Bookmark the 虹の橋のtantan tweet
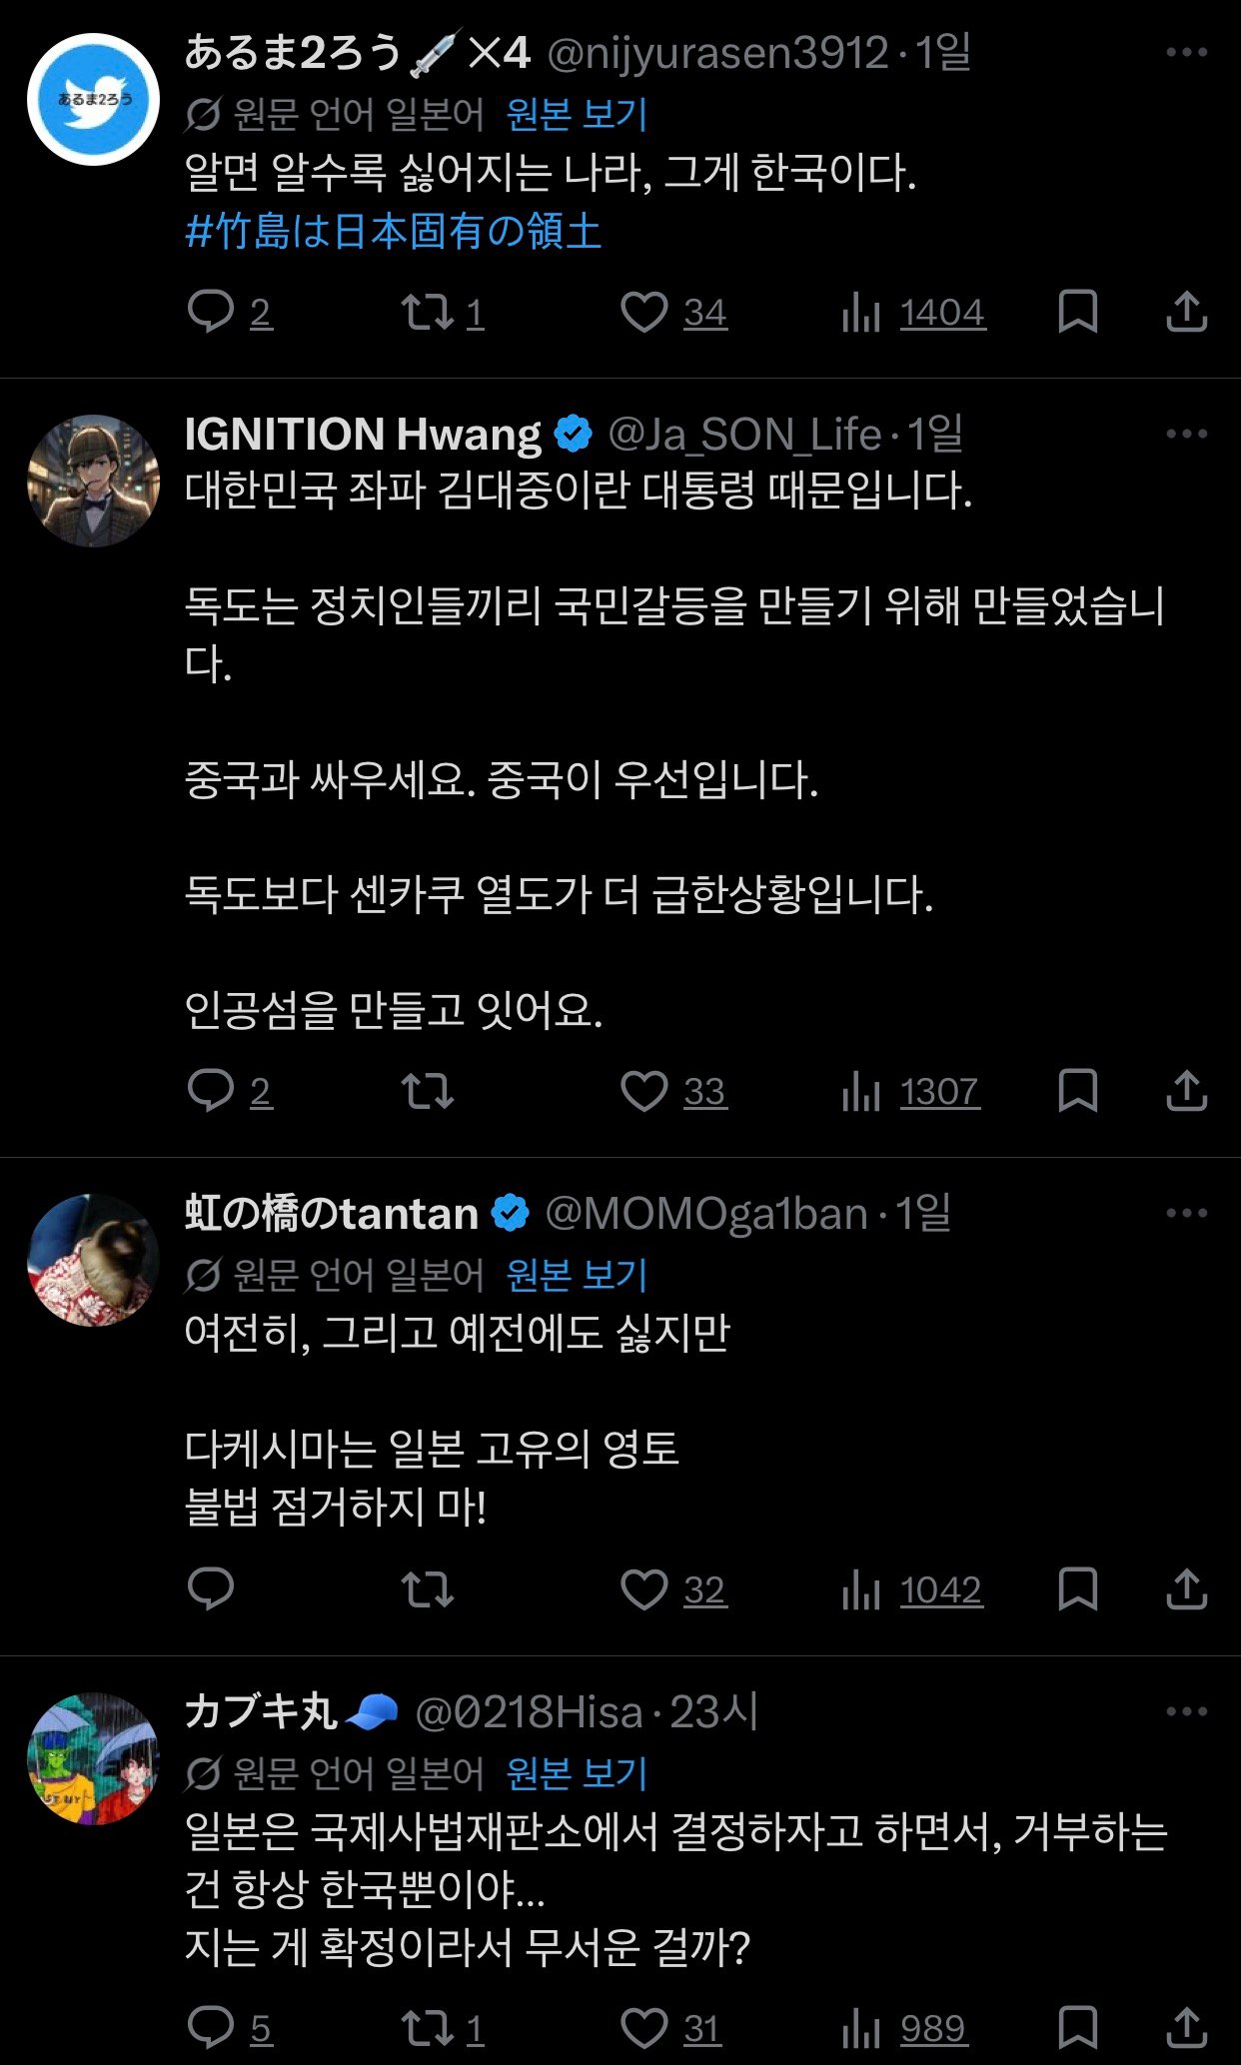1241x2065 pixels. click(x=1077, y=1589)
